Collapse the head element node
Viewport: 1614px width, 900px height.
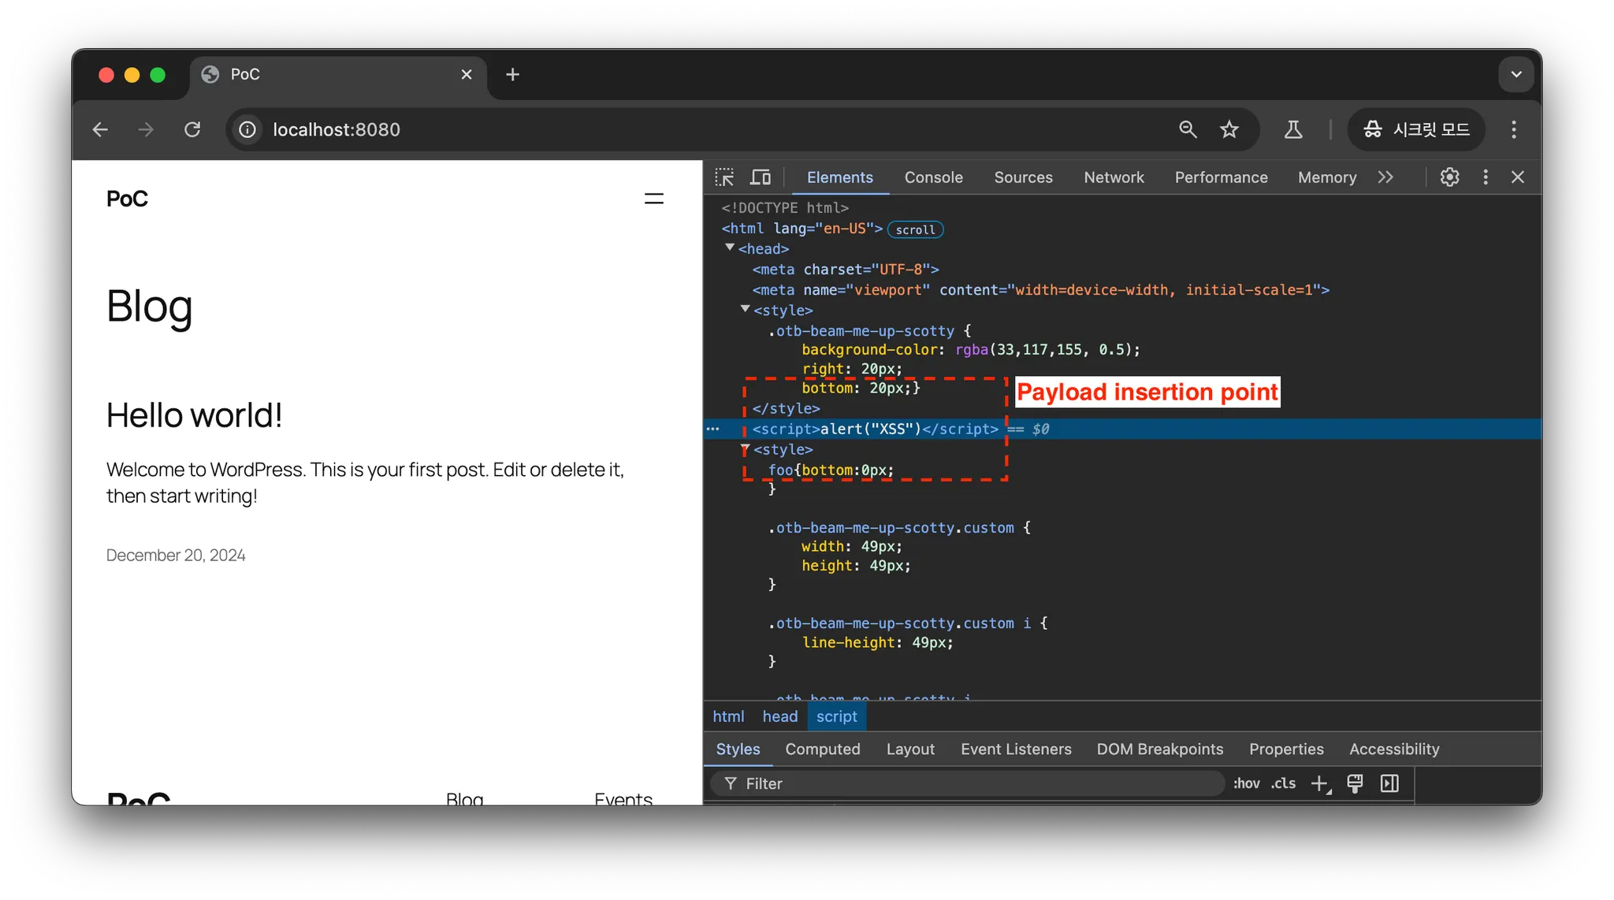coord(730,248)
